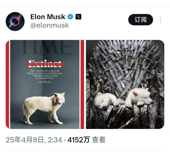Click the 4152万 view count
The width and height of the screenshot is (170, 153).
pos(79,140)
